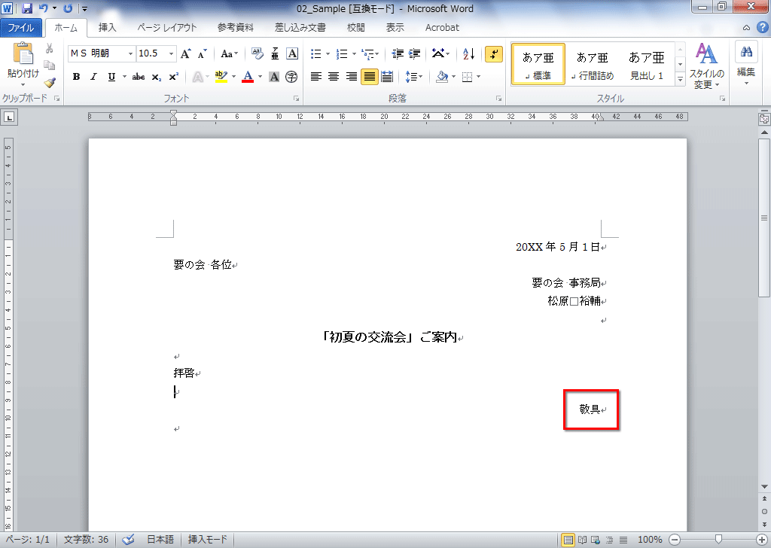
Task: Click the Paste (貼り付け) icon
Action: coord(23,54)
